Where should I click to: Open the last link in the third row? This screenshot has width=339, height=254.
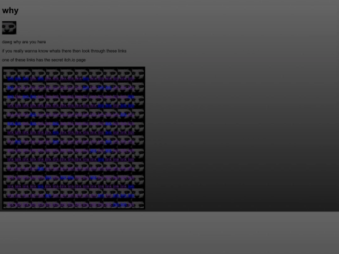pos(131,97)
